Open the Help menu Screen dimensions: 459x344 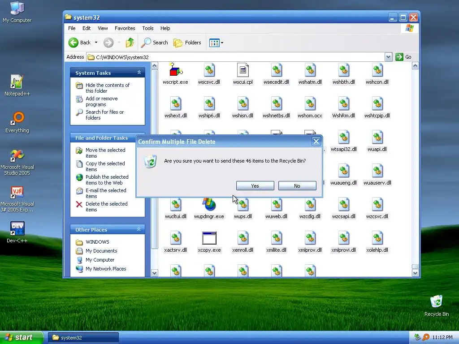click(x=165, y=28)
